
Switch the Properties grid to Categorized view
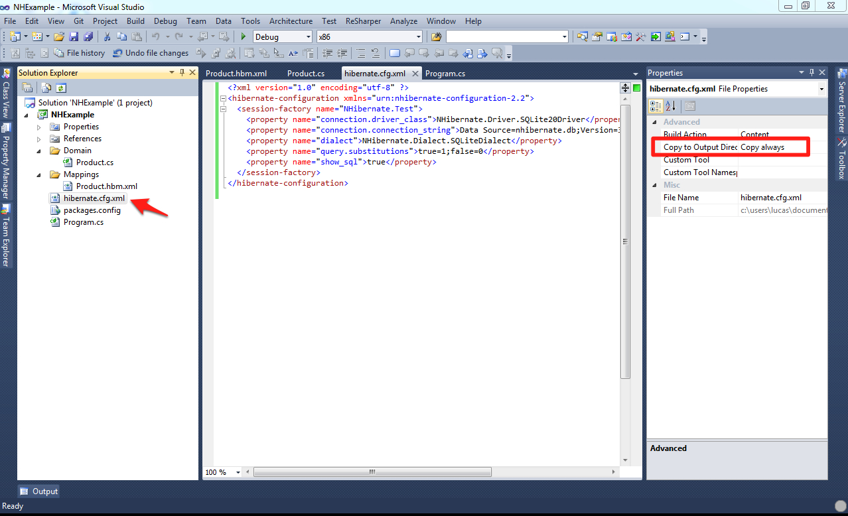tap(656, 105)
